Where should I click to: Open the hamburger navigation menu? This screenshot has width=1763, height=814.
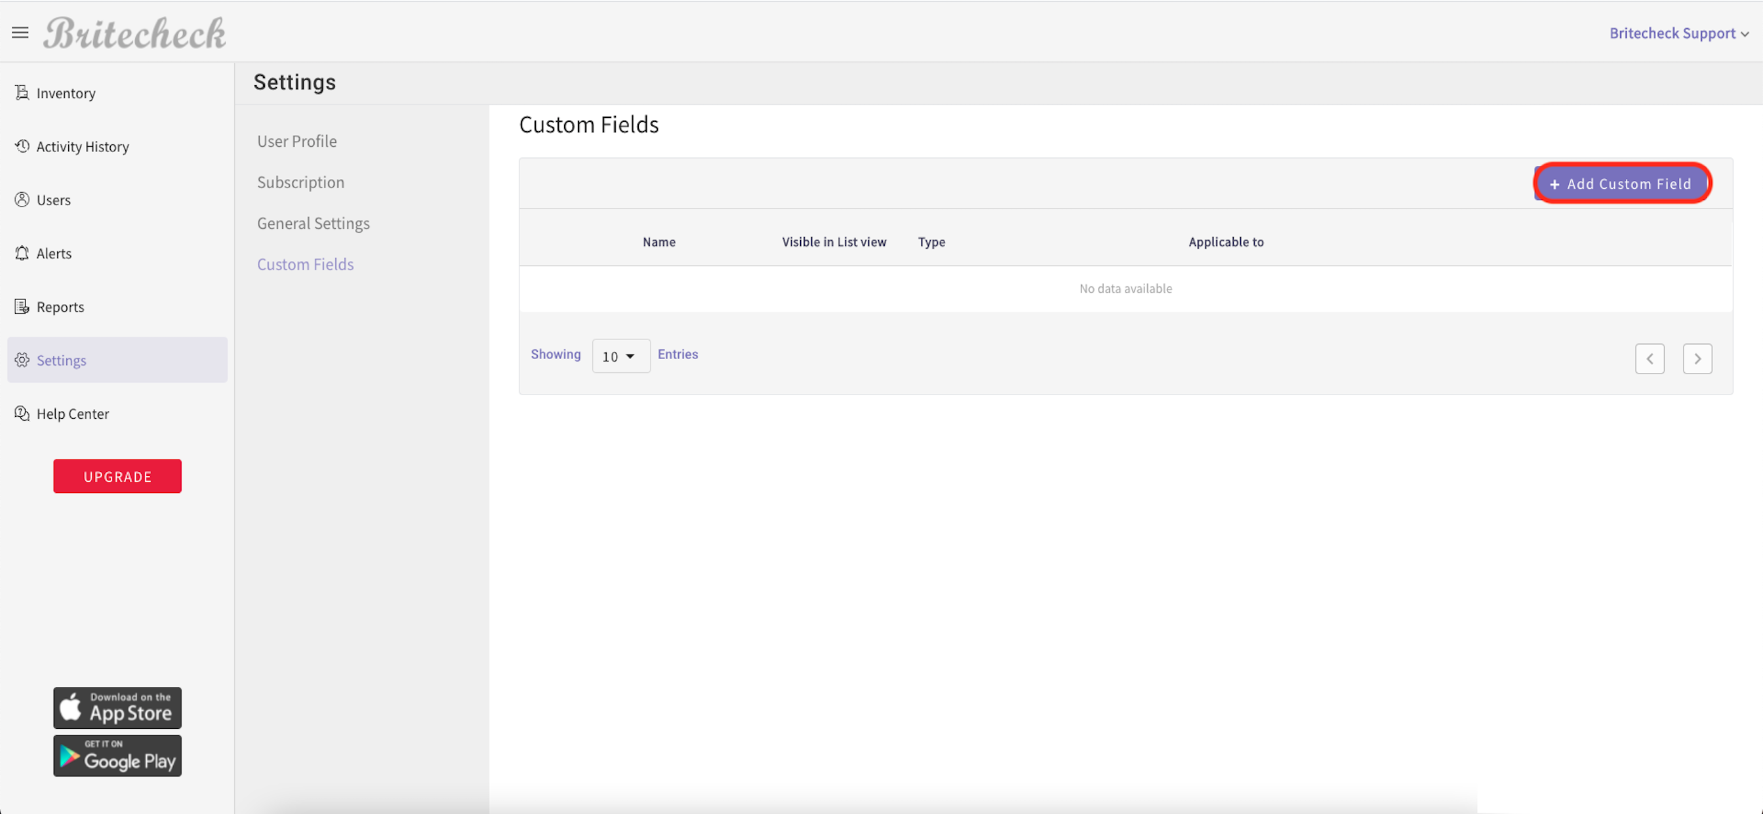[x=20, y=32]
